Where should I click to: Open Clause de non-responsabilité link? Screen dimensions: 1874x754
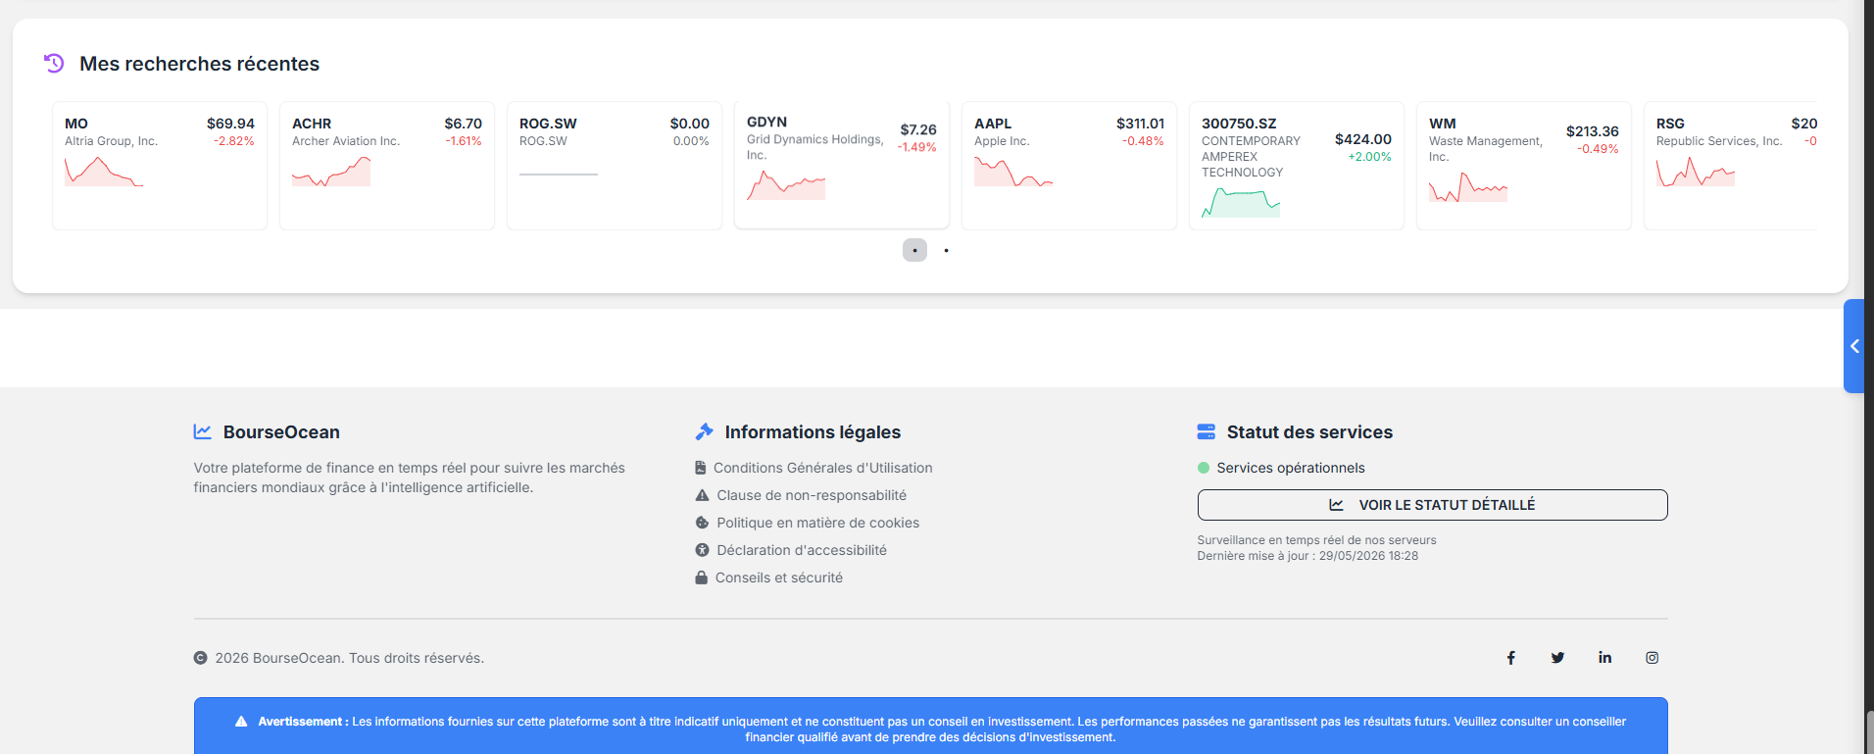pos(812,495)
